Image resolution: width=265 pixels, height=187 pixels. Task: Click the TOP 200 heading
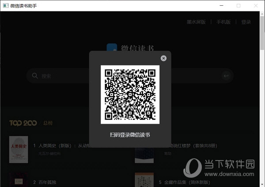click(23, 123)
